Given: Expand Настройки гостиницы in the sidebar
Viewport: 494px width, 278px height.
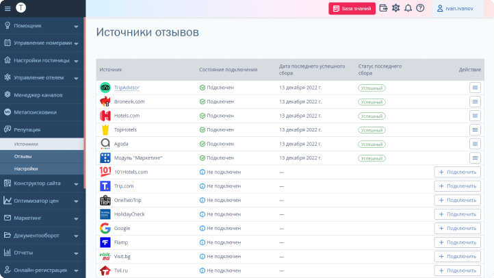Looking at the screenshot, I should (x=42, y=60).
